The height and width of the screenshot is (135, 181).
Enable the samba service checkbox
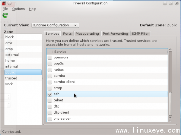coord(50,76)
